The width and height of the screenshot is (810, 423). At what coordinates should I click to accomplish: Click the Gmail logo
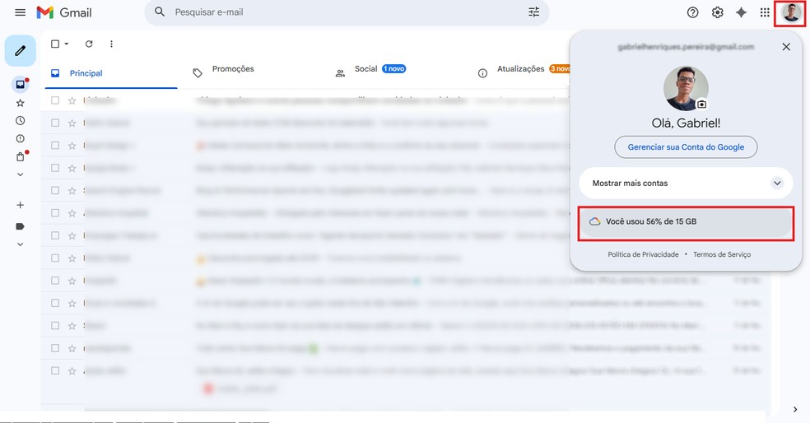tap(64, 12)
